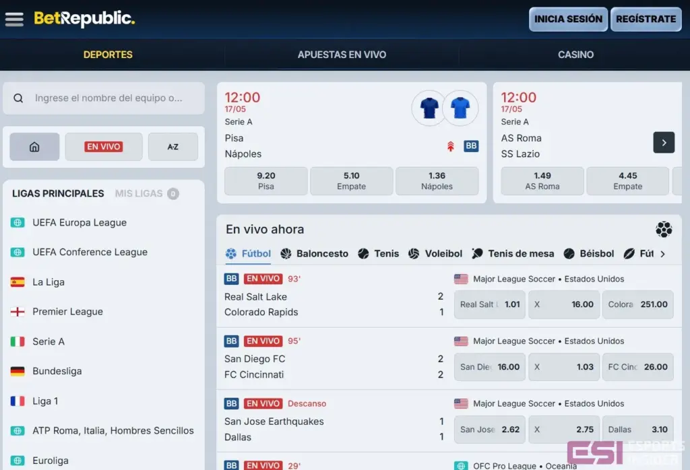The image size is (690, 470).
Task: Click Euroliga globe icon
Action: click(18, 461)
